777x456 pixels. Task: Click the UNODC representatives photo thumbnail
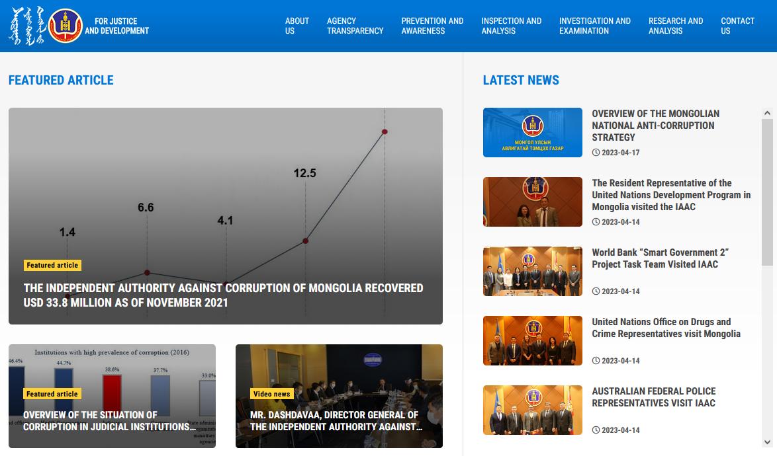(533, 340)
